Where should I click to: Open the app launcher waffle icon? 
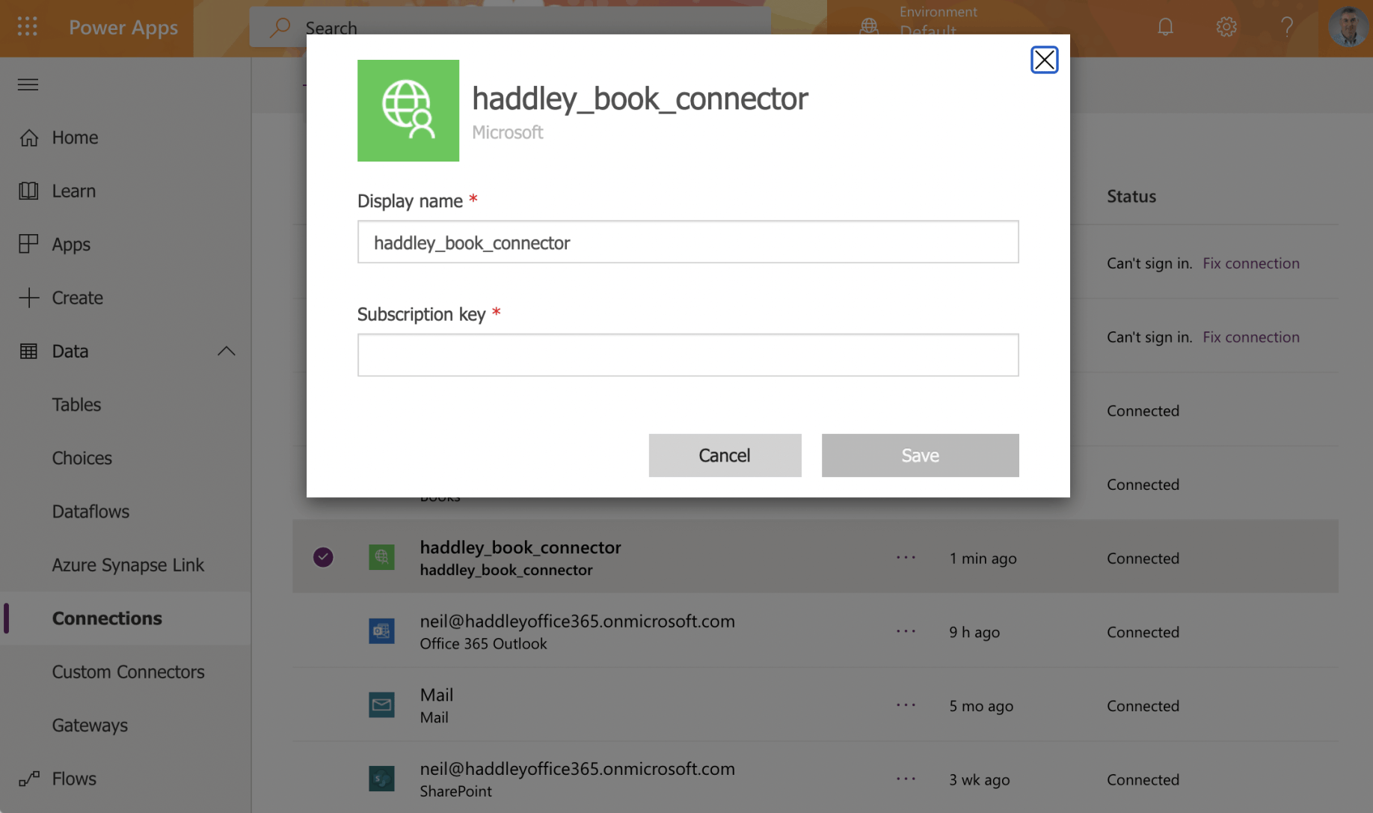tap(28, 27)
